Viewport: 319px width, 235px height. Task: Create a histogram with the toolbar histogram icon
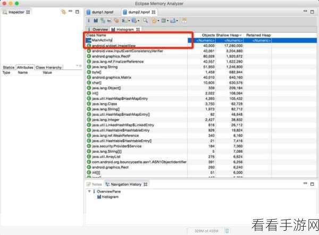click(x=96, y=21)
